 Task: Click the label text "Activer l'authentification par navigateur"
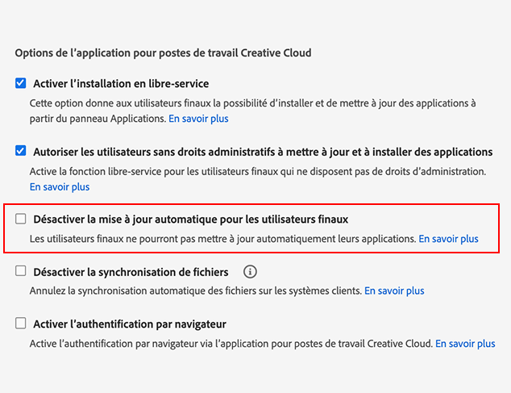click(130, 324)
